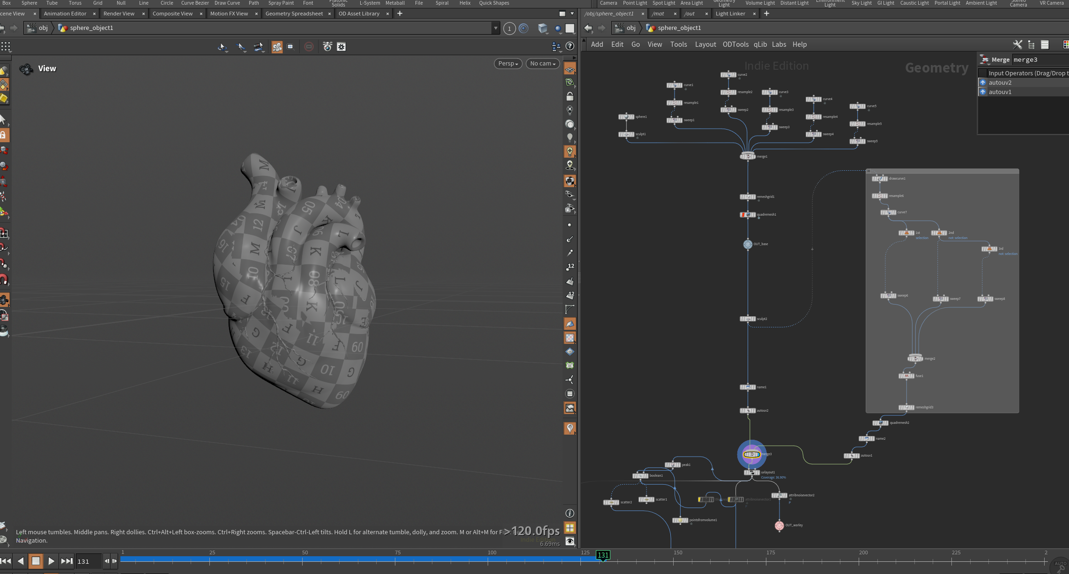Click the glasses with play-button icon
Screen dimensions: 1069x574
click(570, 208)
